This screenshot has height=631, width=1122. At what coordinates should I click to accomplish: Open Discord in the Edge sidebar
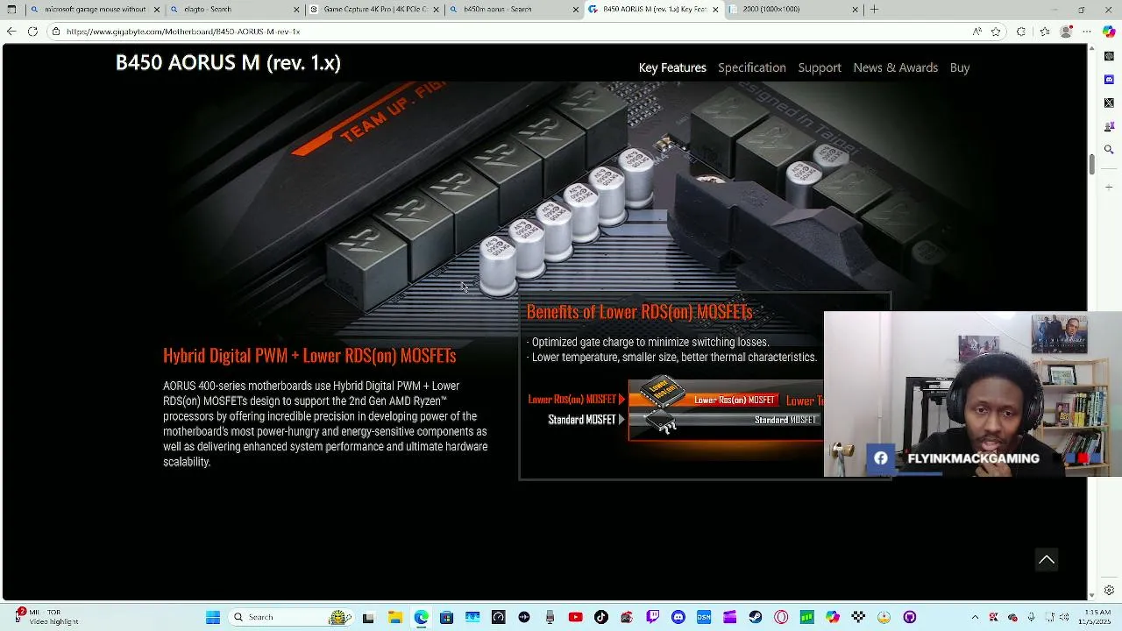pyautogui.click(x=1109, y=80)
